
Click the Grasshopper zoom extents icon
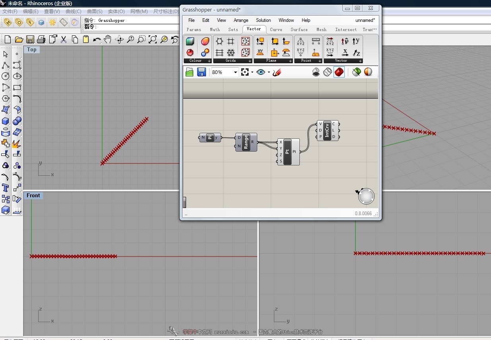245,72
